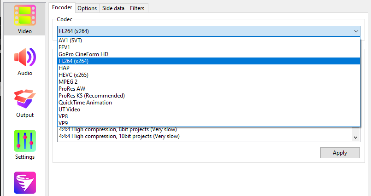Screen dimensions: 371x196
Task: Select 4:4:4 High compression 8bit preset
Action: (118, 129)
